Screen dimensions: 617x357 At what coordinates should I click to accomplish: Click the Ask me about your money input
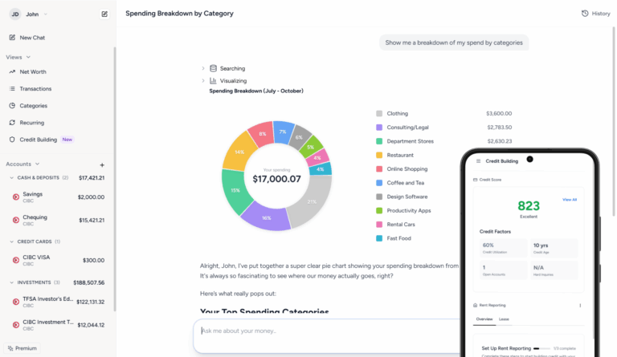tap(321, 331)
